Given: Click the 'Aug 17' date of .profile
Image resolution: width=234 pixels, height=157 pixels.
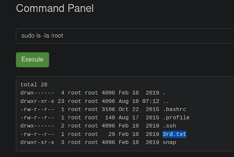Looking at the screenshot, I should coord(129,118).
